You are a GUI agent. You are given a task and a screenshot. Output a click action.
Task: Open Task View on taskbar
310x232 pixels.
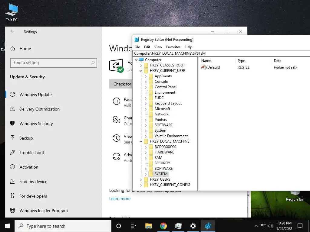click(x=133, y=226)
